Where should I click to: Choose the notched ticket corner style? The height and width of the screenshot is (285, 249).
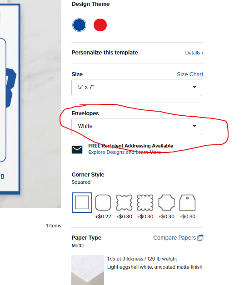click(166, 202)
